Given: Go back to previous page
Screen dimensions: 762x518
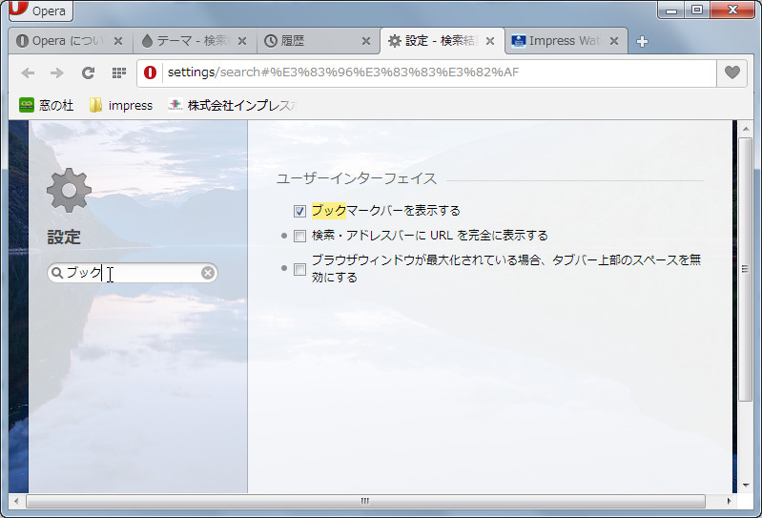Looking at the screenshot, I should 29,73.
